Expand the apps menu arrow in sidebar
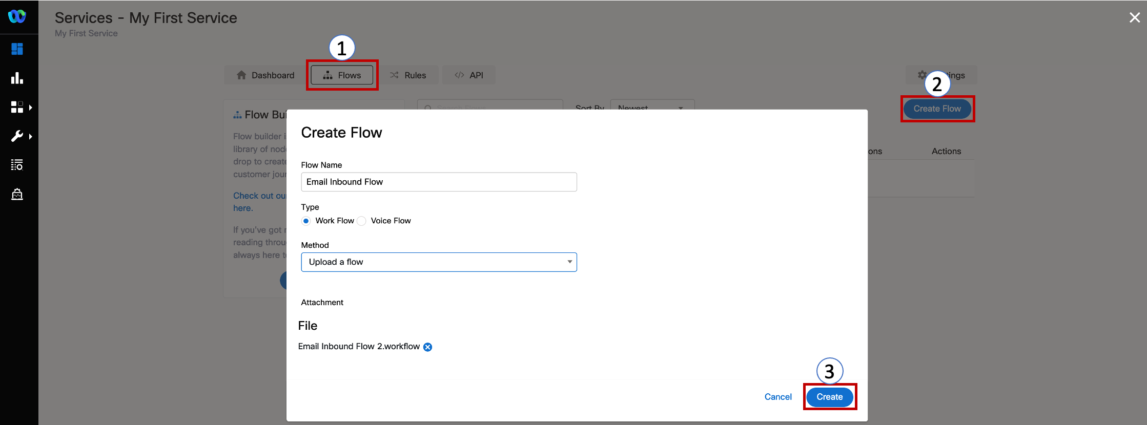This screenshot has height=425, width=1147. click(31, 108)
